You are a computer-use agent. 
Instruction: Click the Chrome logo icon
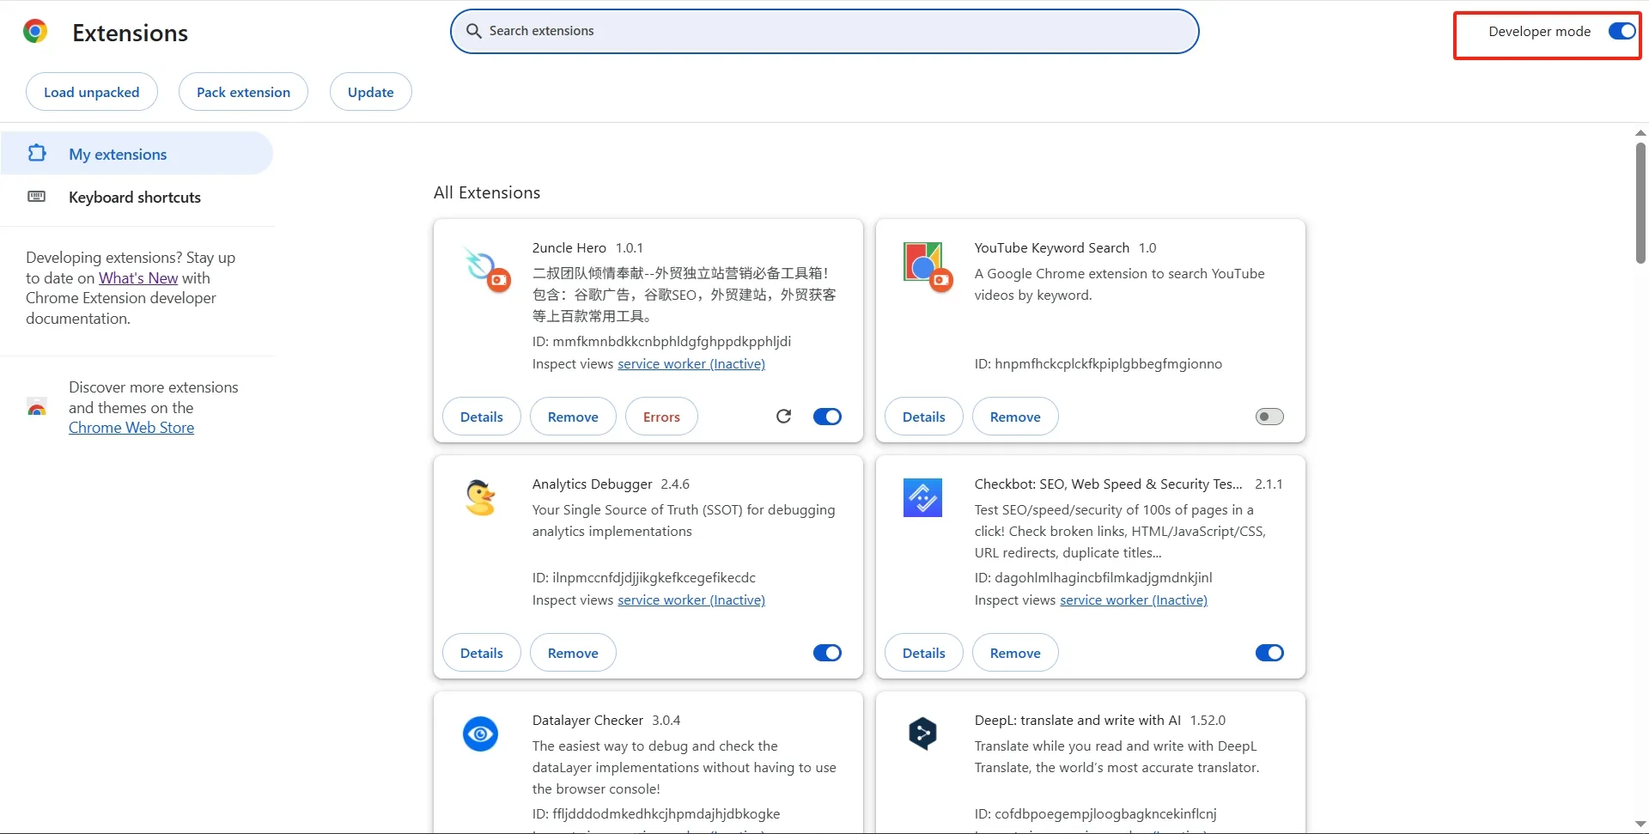click(35, 32)
